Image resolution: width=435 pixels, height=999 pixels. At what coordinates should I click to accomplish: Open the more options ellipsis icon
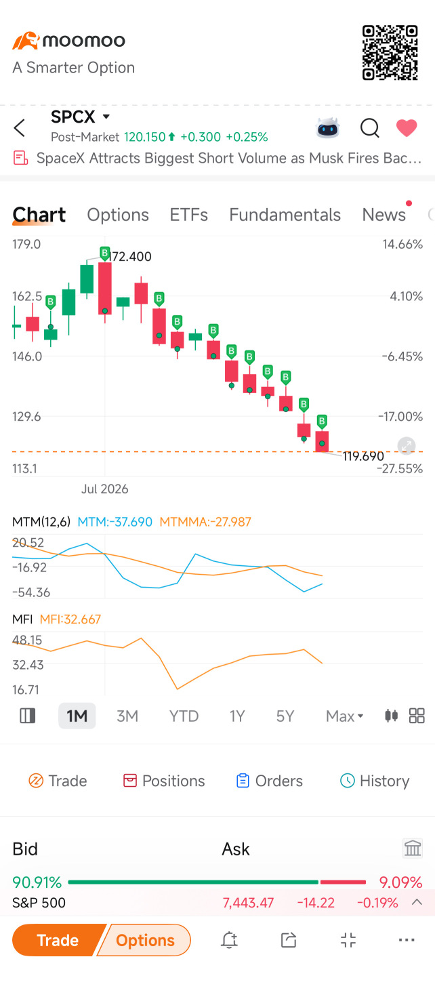[x=407, y=939]
